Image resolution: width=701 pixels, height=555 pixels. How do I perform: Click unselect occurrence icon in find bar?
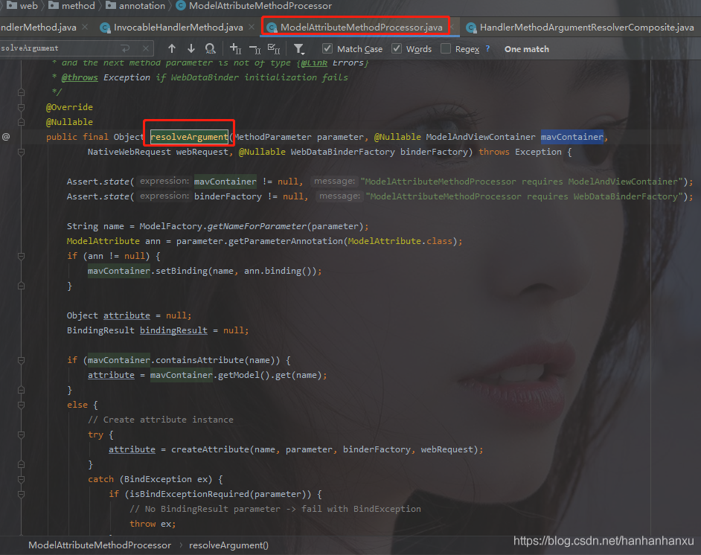(255, 49)
